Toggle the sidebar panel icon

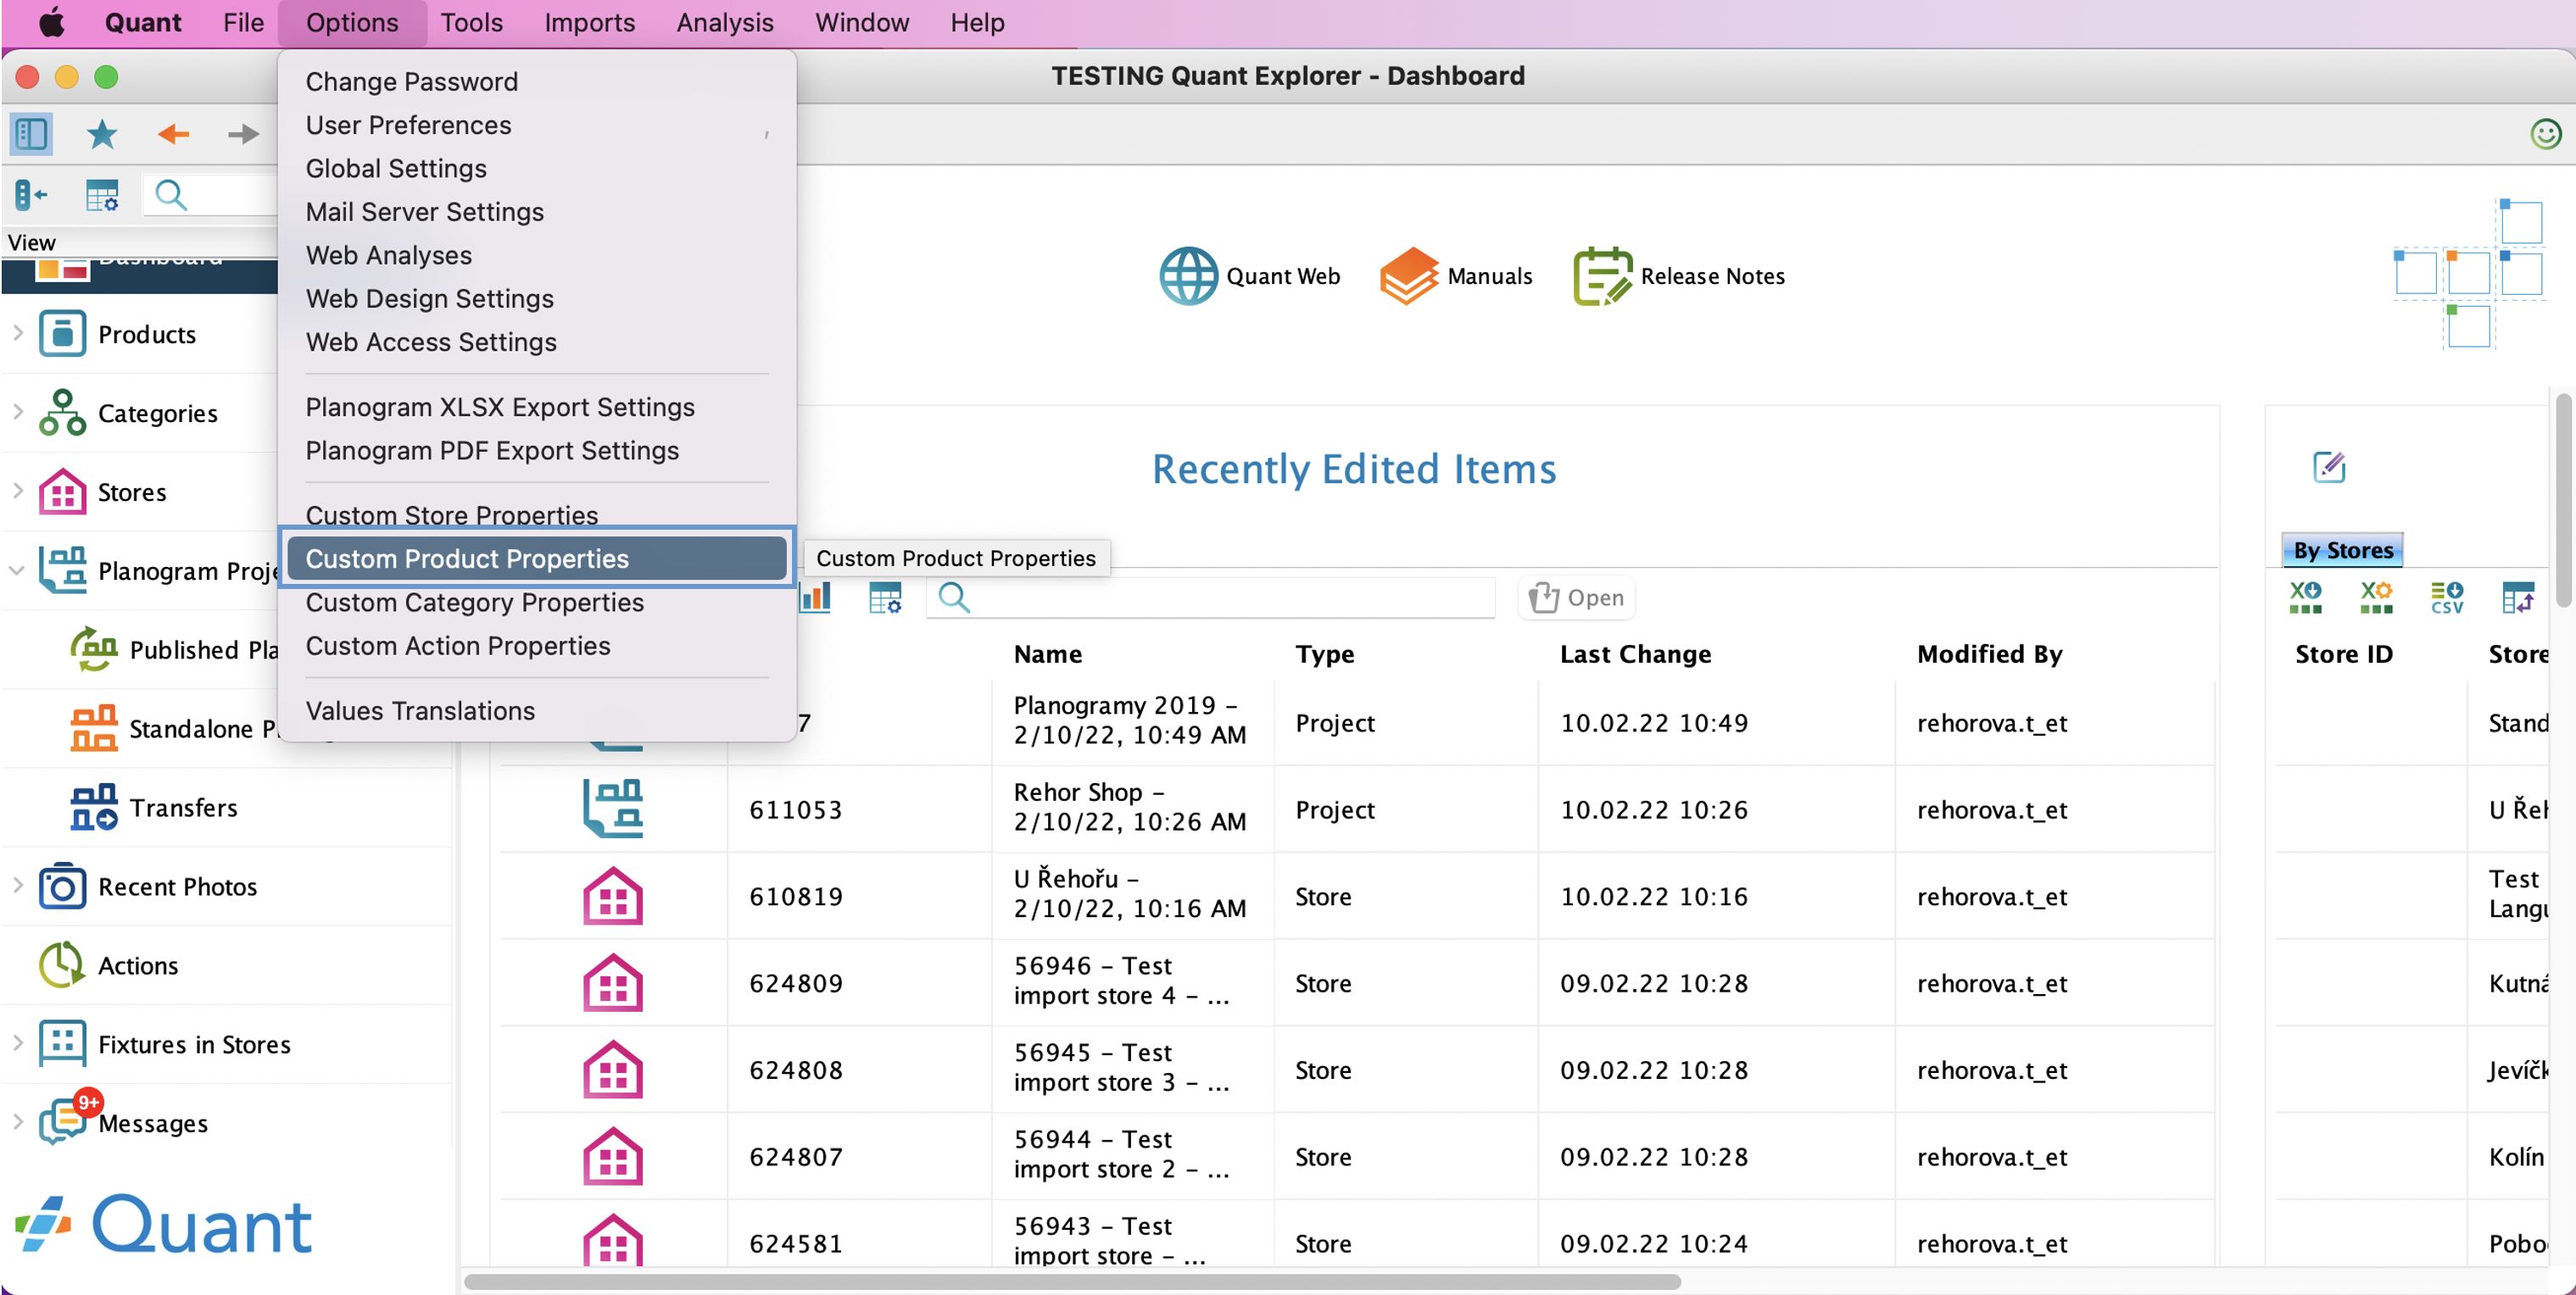tap(31, 134)
